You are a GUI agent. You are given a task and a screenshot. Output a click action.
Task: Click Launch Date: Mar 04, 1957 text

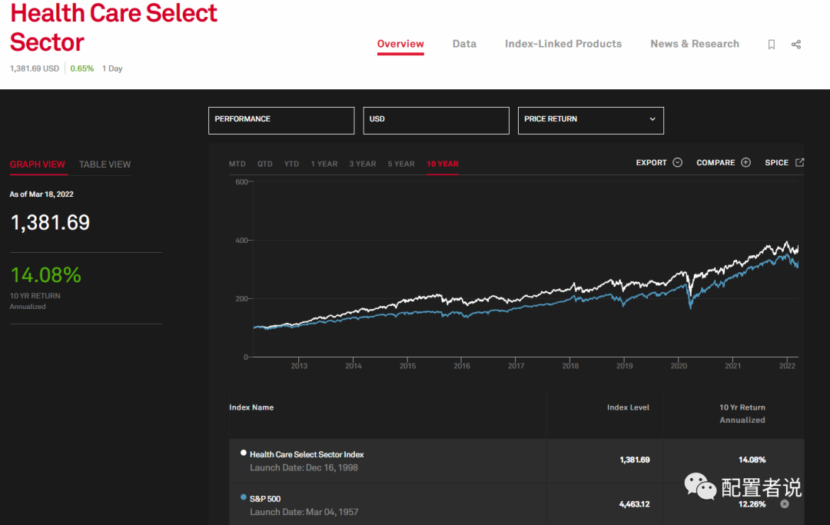[x=304, y=512]
